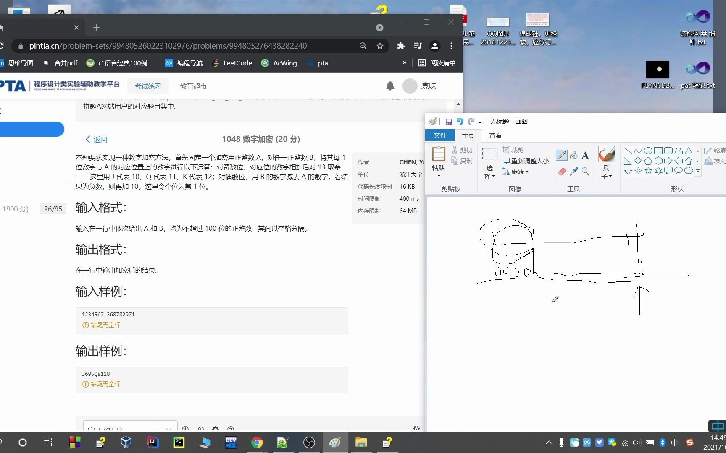Switch to the Home (主页) tab in Paint

pyautogui.click(x=468, y=135)
